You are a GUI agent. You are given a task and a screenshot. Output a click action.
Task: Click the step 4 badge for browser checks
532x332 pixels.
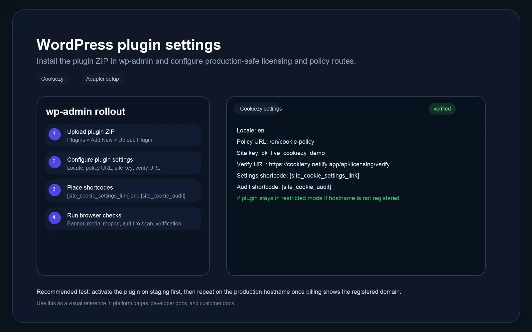(55, 218)
